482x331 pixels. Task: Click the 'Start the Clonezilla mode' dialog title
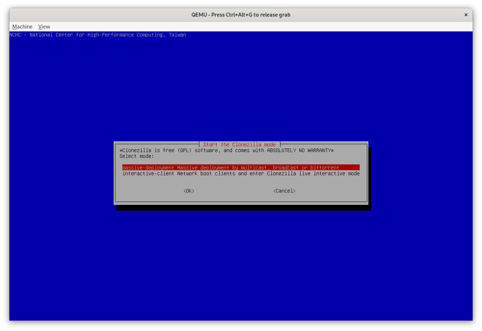[240, 145]
